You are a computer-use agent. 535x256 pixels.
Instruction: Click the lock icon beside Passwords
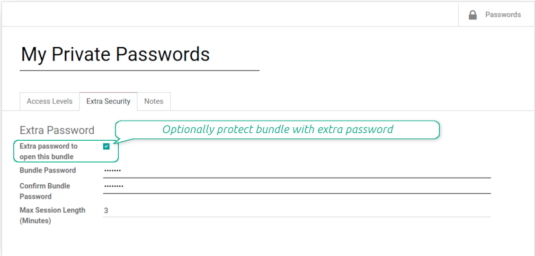(x=473, y=15)
